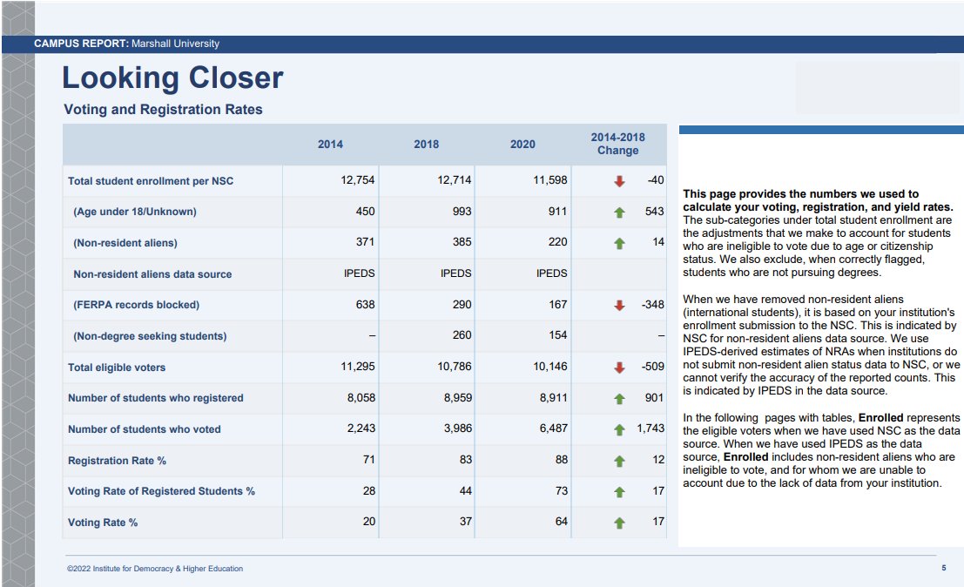Viewport: 964px width, 587px height.
Task: Click the Total eligible voters row label
Action: [x=117, y=368]
